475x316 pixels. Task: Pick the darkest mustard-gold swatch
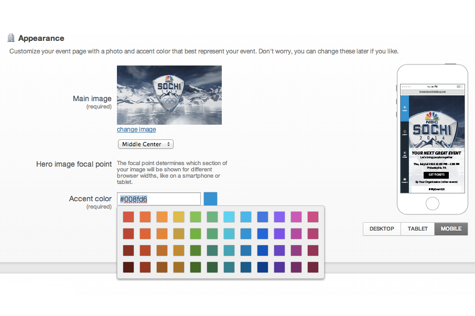[179, 267]
